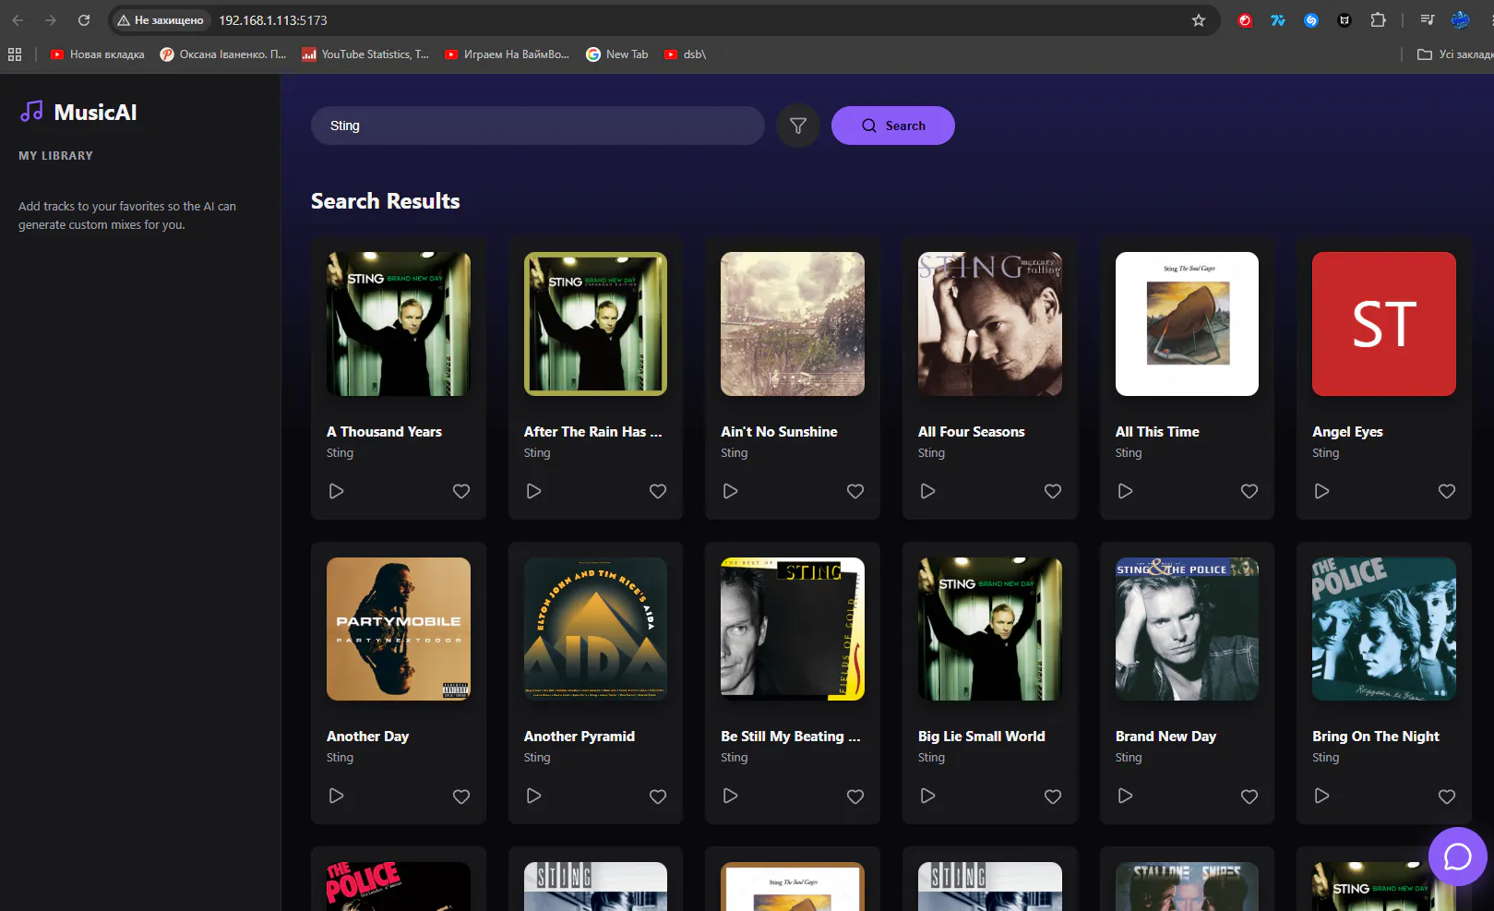
Task: Favorite Another Pyramid
Action: (x=658, y=797)
